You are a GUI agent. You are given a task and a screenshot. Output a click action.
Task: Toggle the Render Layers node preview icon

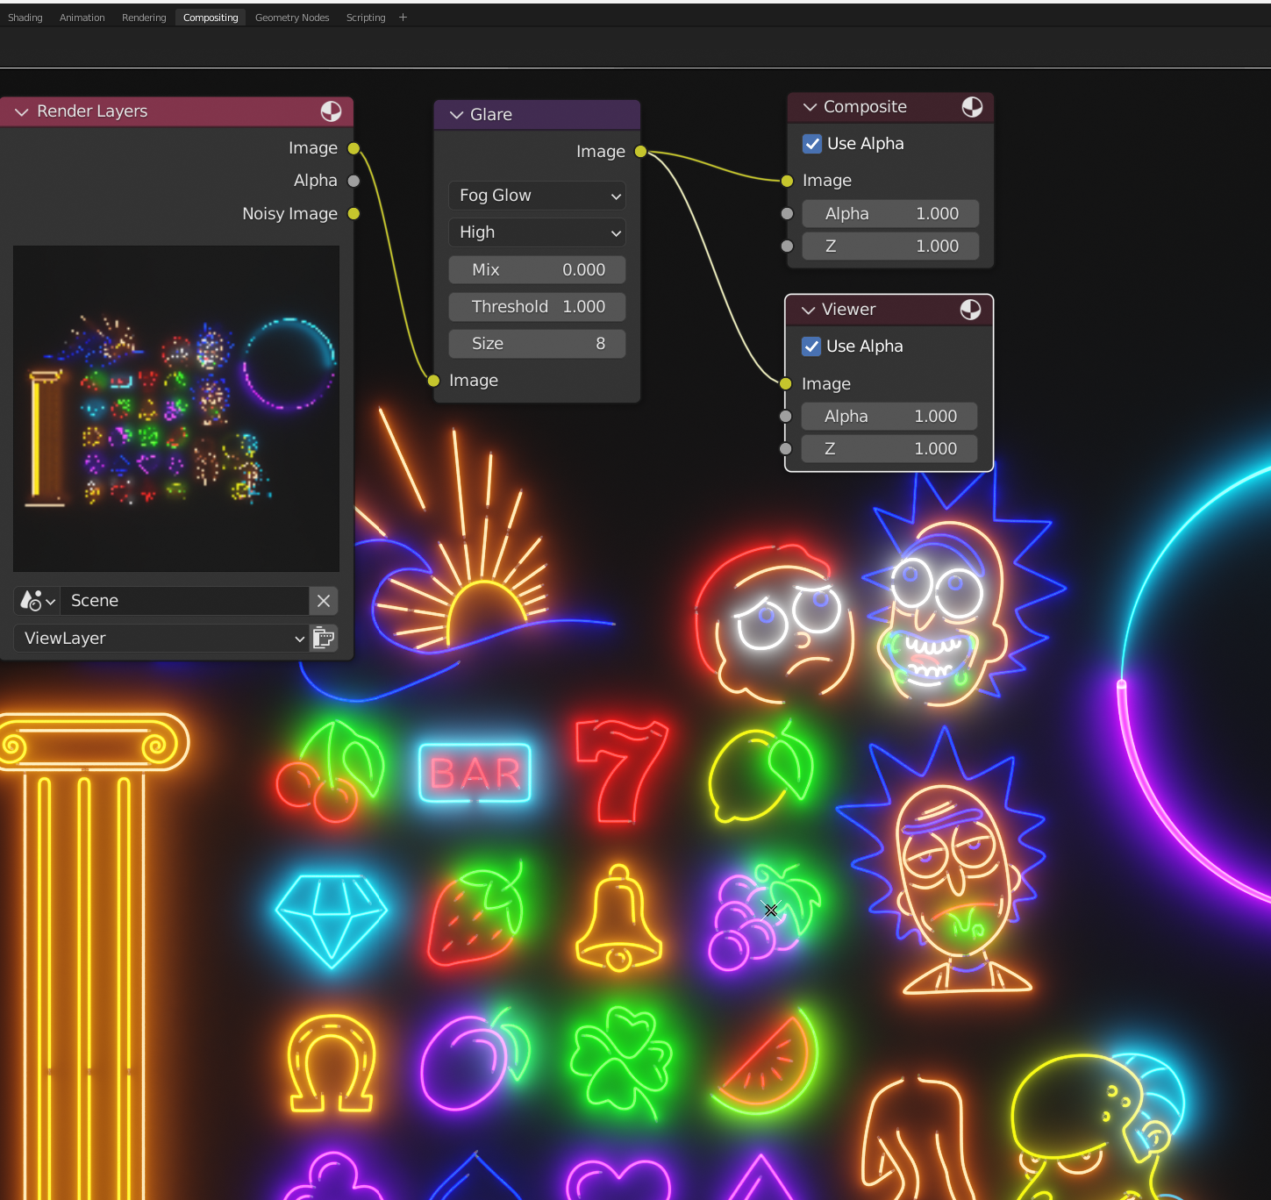click(x=331, y=111)
